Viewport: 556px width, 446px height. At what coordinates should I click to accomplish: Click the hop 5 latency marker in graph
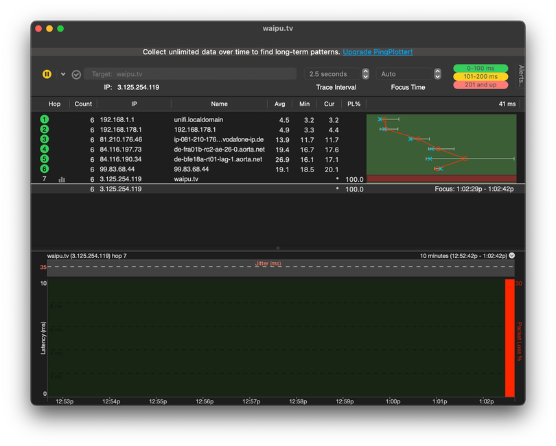pos(465,159)
